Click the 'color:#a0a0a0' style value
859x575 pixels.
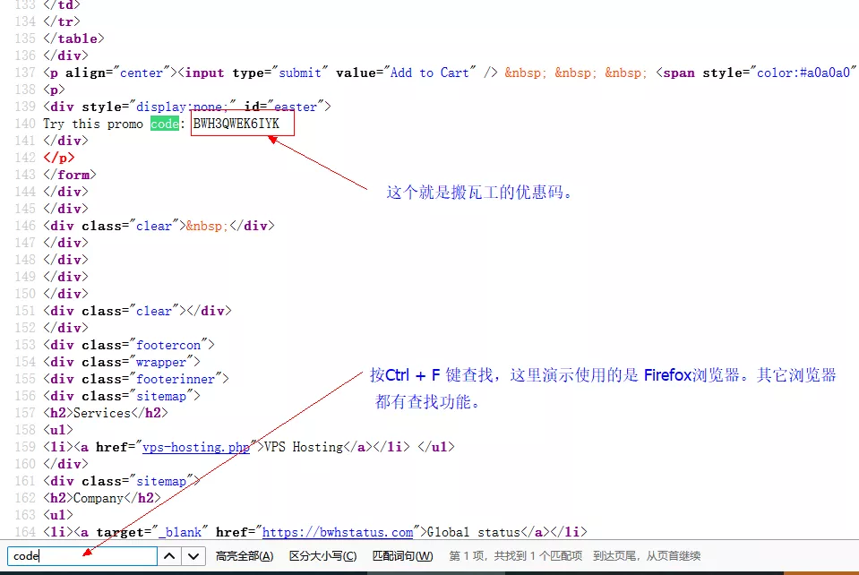(x=803, y=73)
